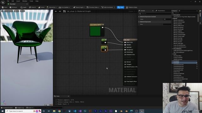Image resolution: width=202 pixels, height=113 pixels.
Task: Click the Unreal Engine logo icon
Action: pyautogui.click(x=3, y=2)
